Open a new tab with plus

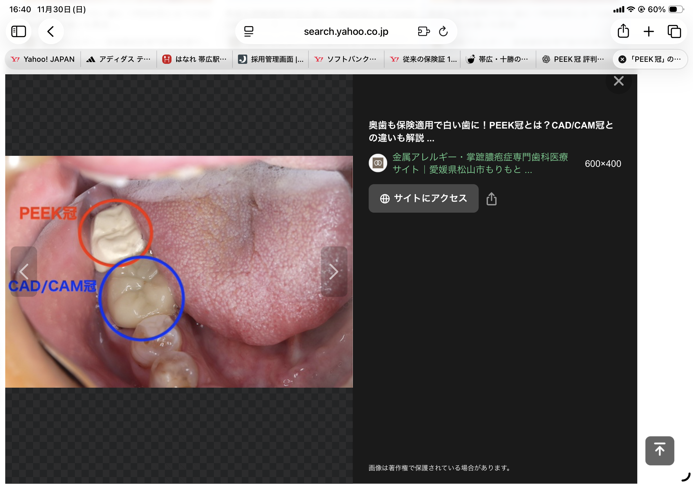[648, 31]
